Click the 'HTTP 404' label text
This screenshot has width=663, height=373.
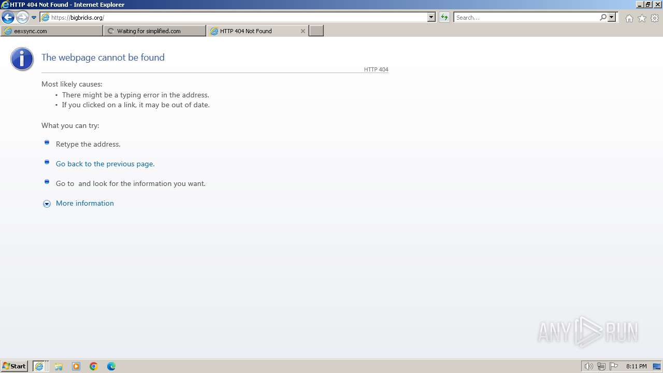tap(376, 69)
